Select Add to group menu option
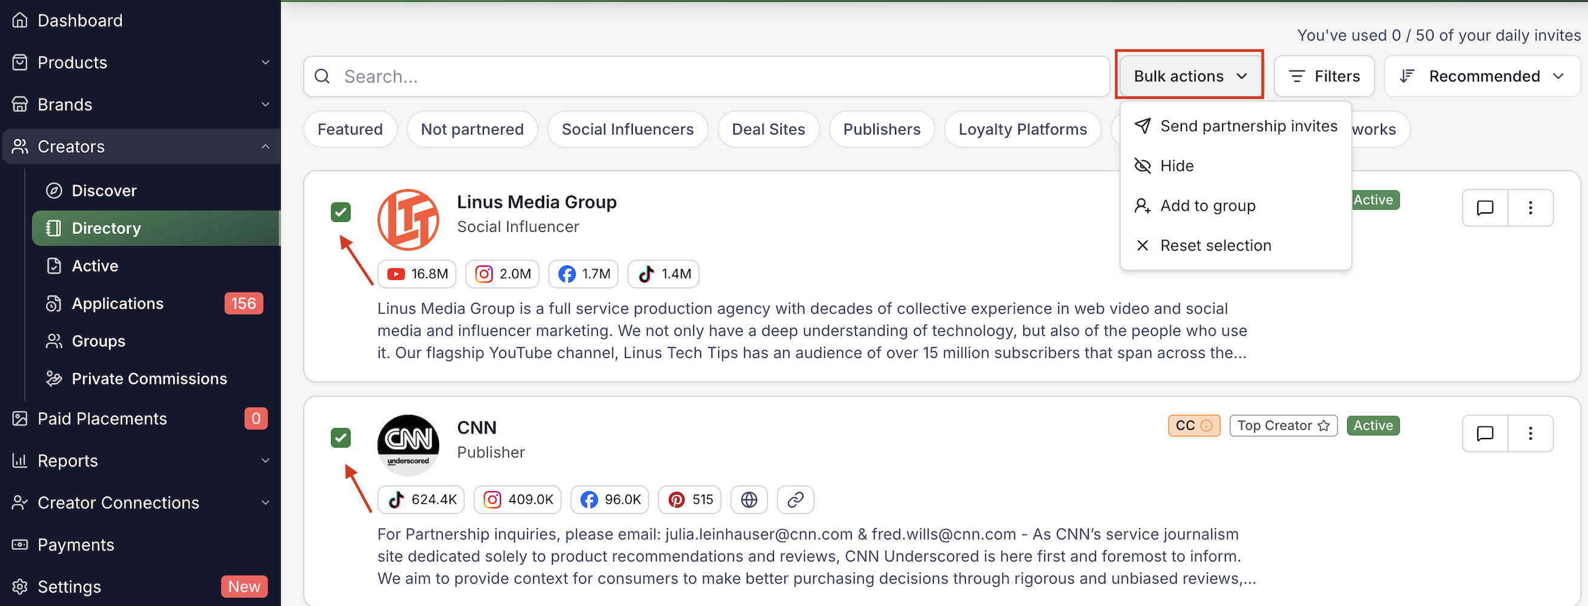Image resolution: width=1588 pixels, height=606 pixels. [1207, 206]
